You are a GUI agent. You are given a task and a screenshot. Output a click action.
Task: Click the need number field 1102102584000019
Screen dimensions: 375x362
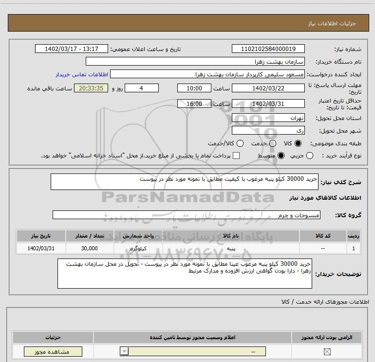(x=268, y=49)
